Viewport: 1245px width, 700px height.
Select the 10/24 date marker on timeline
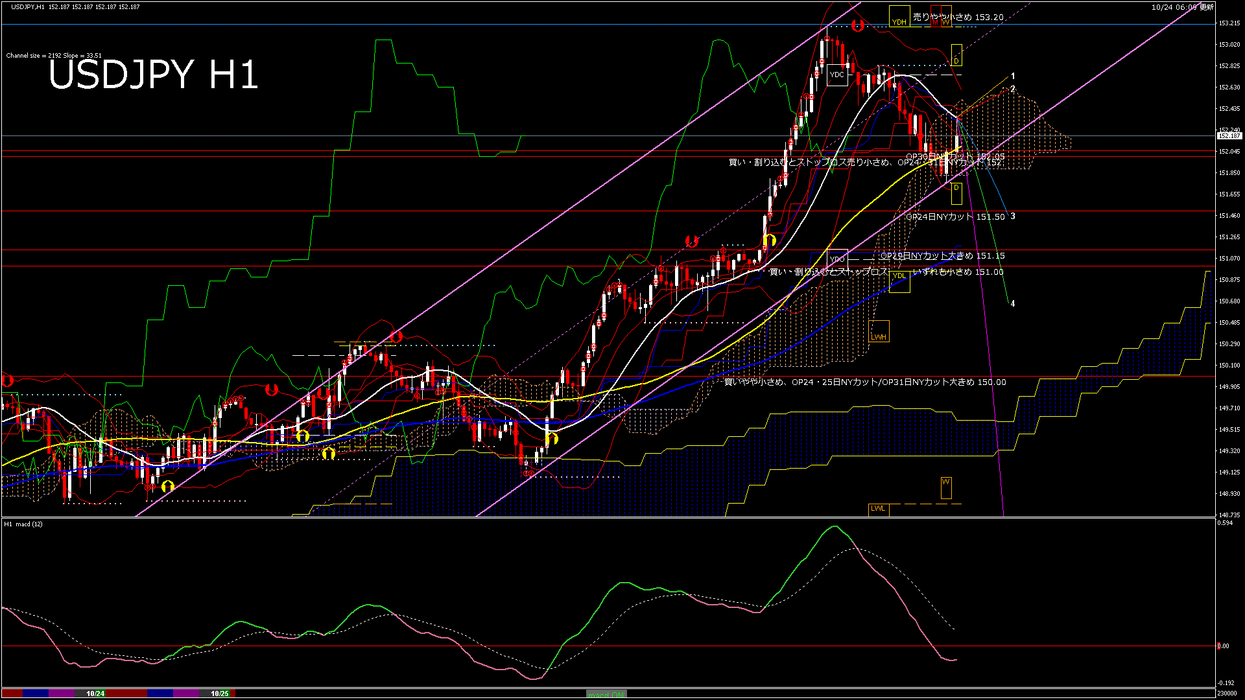click(95, 694)
